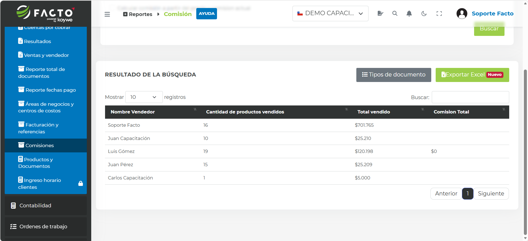Image resolution: width=528 pixels, height=241 pixels.
Task: Focus the Buscar table search field
Action: tap(470, 97)
